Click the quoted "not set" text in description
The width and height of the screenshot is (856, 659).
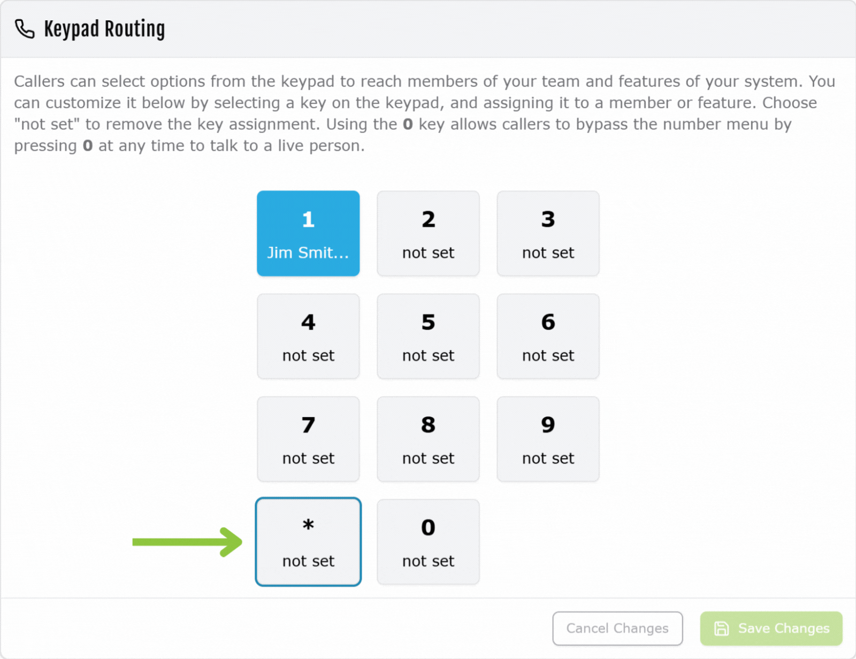[x=47, y=124]
